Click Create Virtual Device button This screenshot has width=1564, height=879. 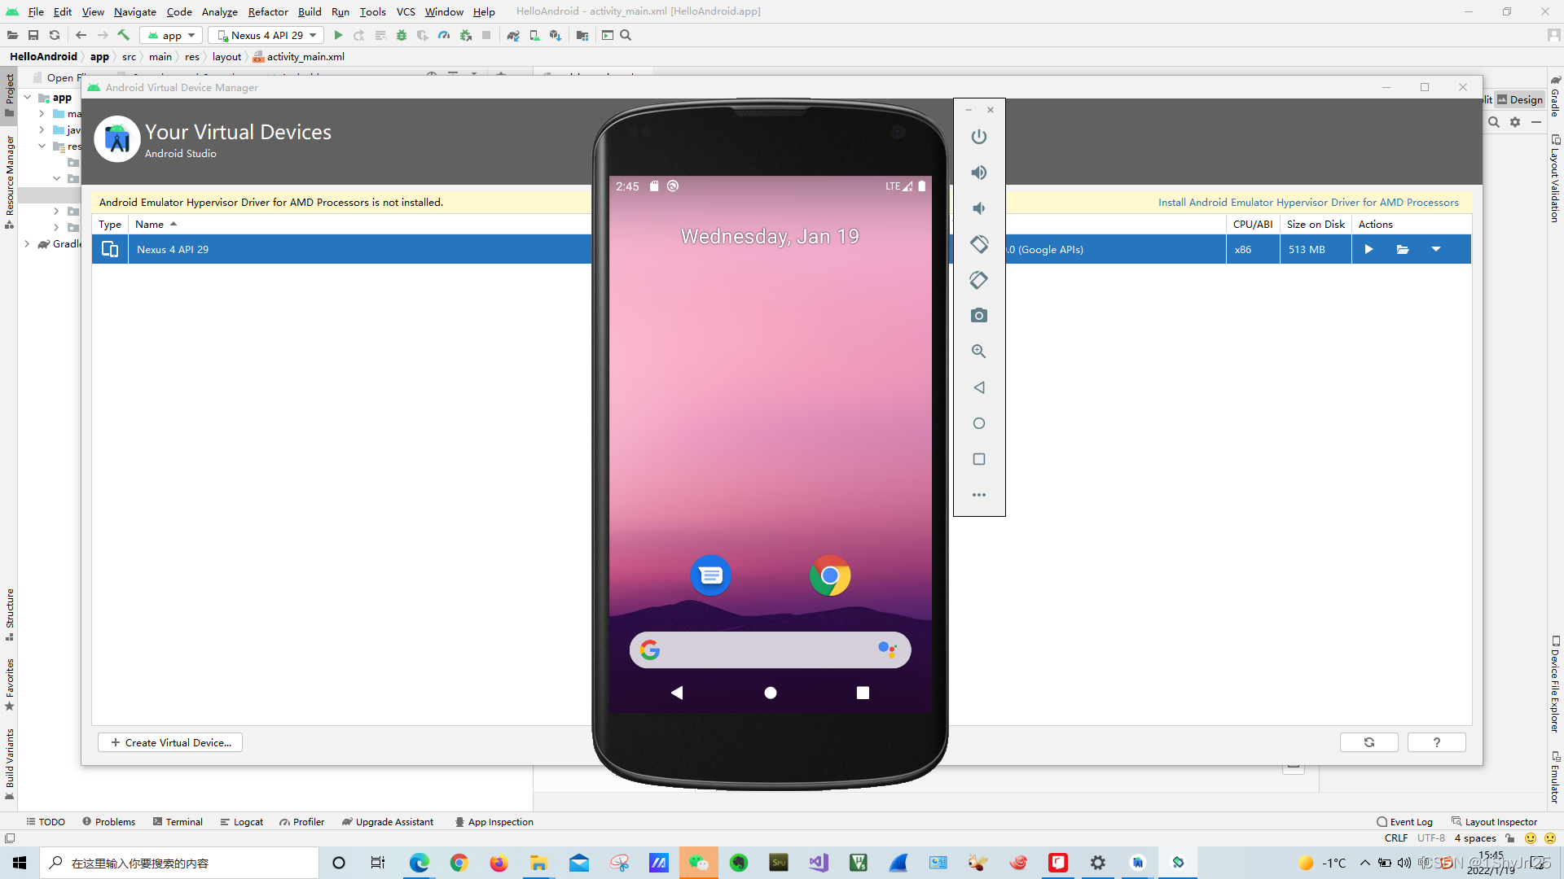[x=170, y=742]
